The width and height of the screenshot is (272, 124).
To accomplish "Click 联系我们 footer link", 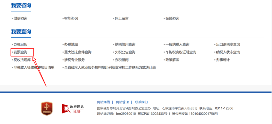I will click(x=141, y=102).
